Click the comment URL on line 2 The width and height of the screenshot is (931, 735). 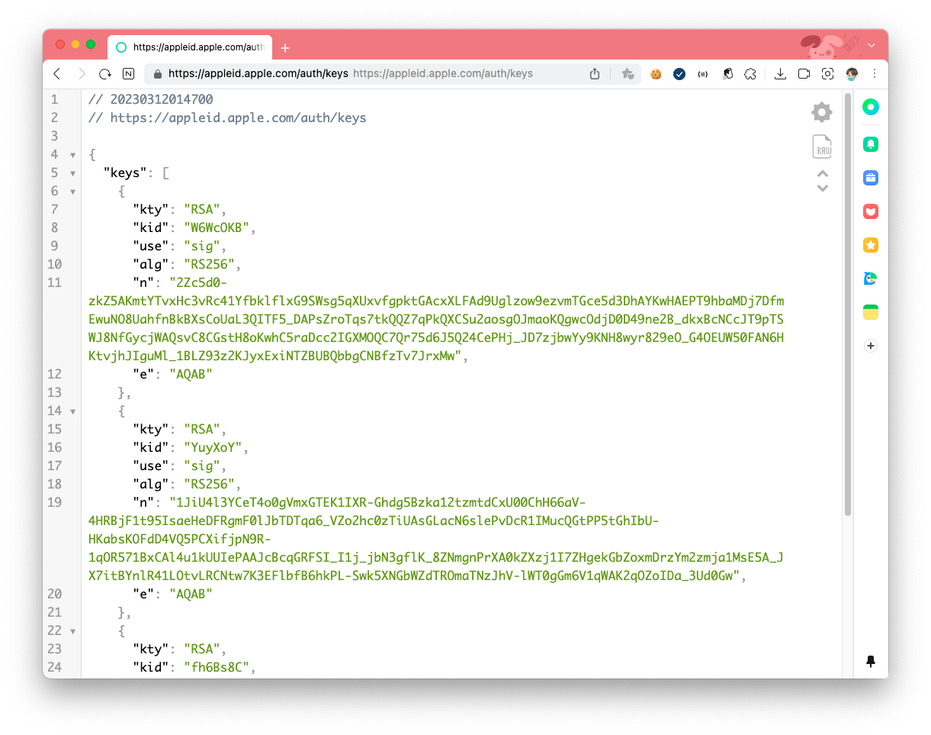(239, 118)
